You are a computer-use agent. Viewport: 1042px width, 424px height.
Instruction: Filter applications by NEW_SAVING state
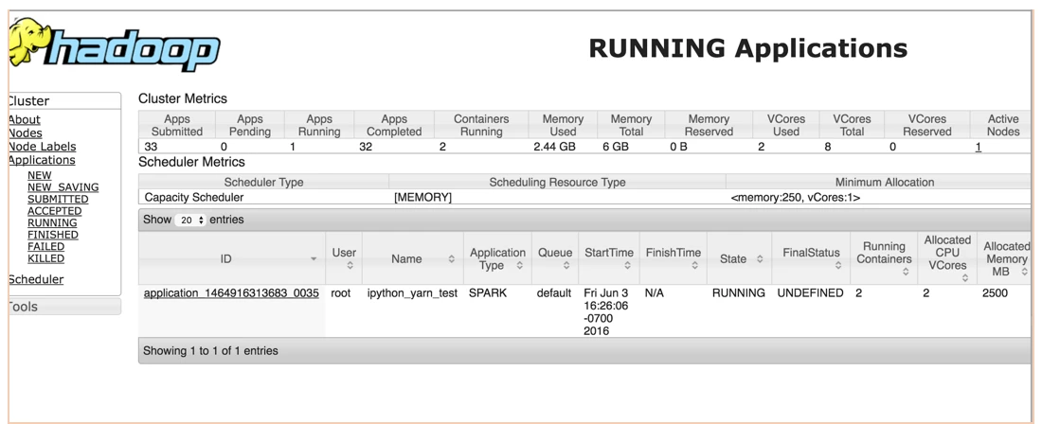click(63, 187)
